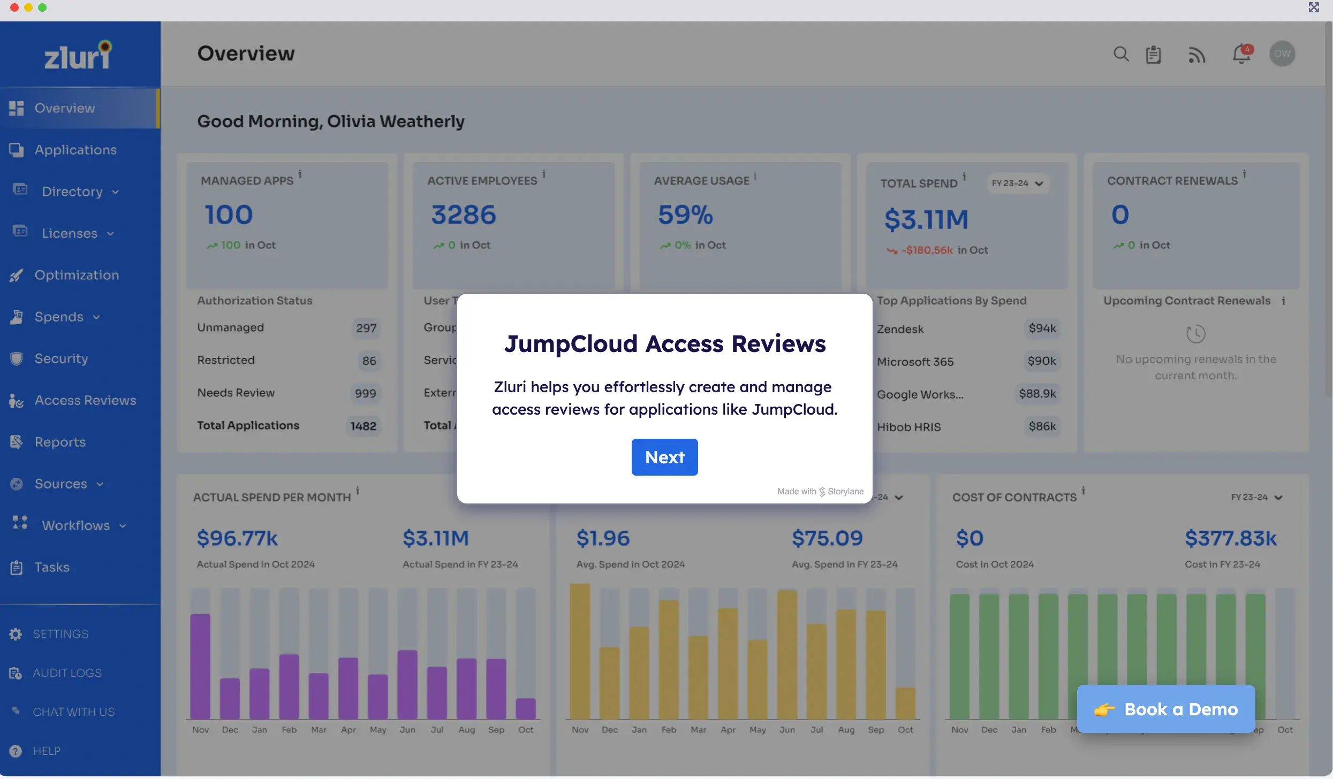Click the Zluri logo
The image size is (1333, 779).
[78, 55]
